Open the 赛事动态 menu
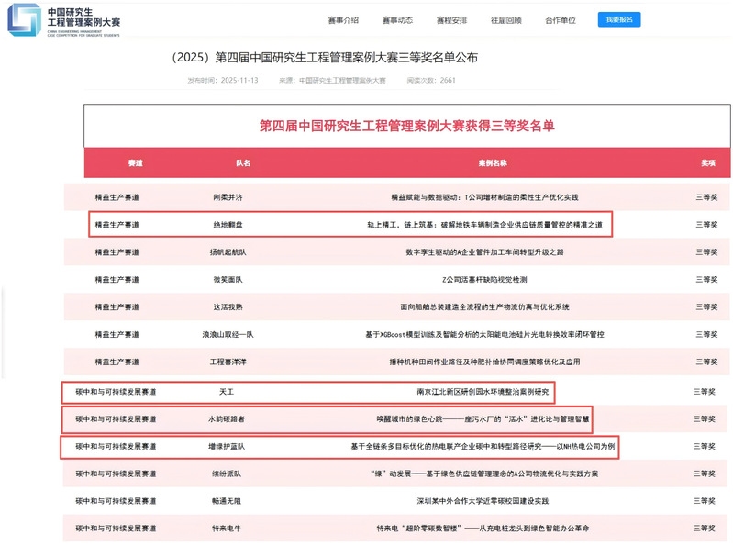The height and width of the screenshot is (546, 733). (x=397, y=20)
